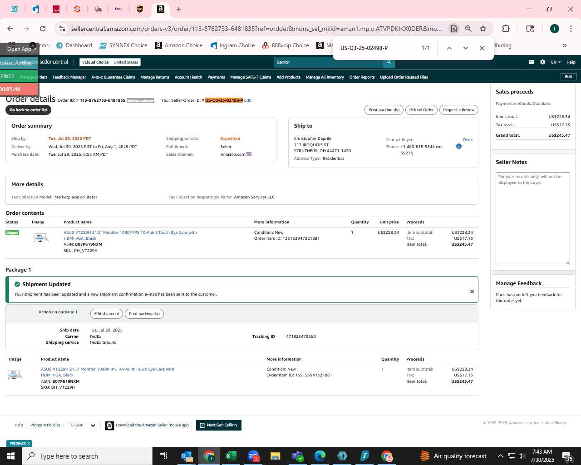Open EN language dropdown

(556, 62)
